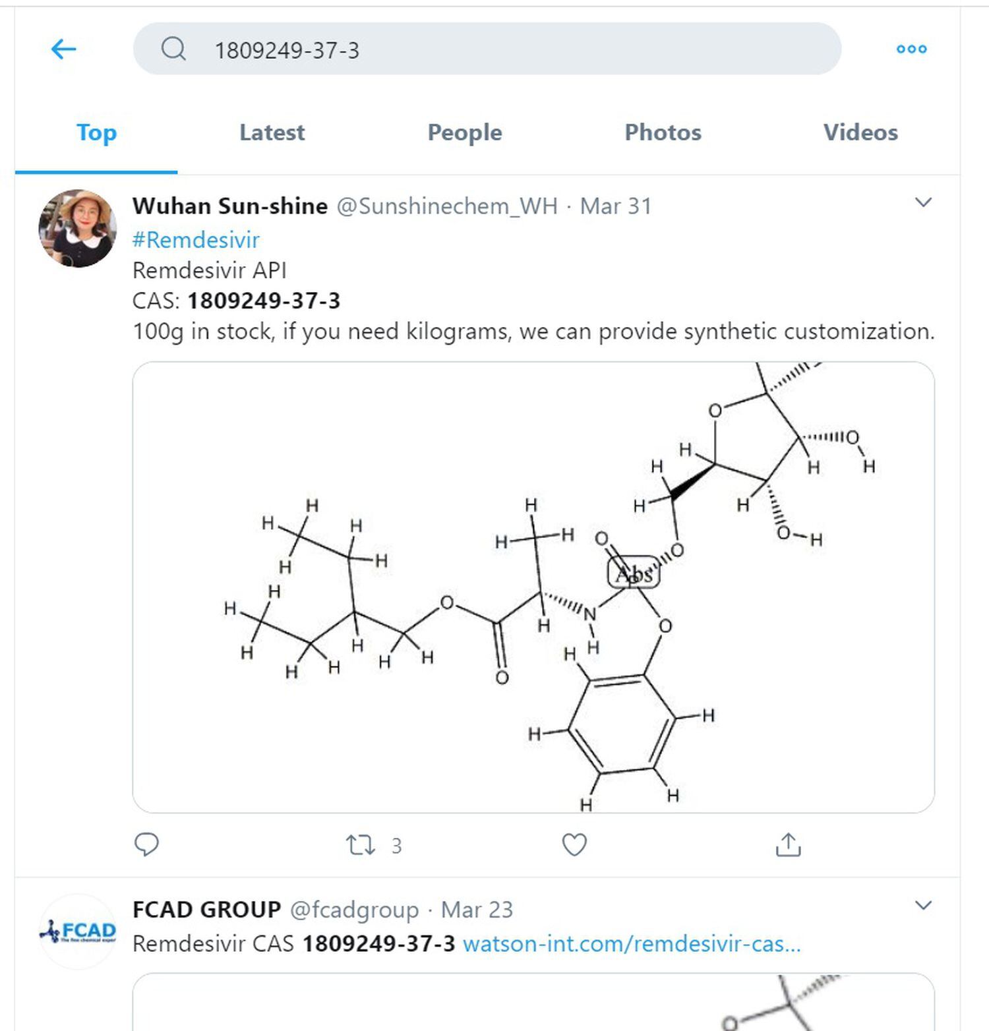Open the more options three-dot menu
989x1031 pixels.
click(911, 49)
